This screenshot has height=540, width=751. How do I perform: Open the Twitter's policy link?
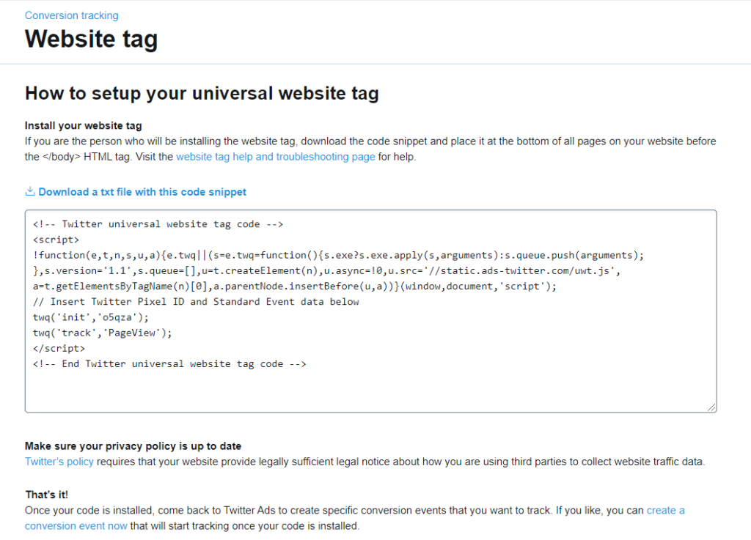[x=59, y=462]
